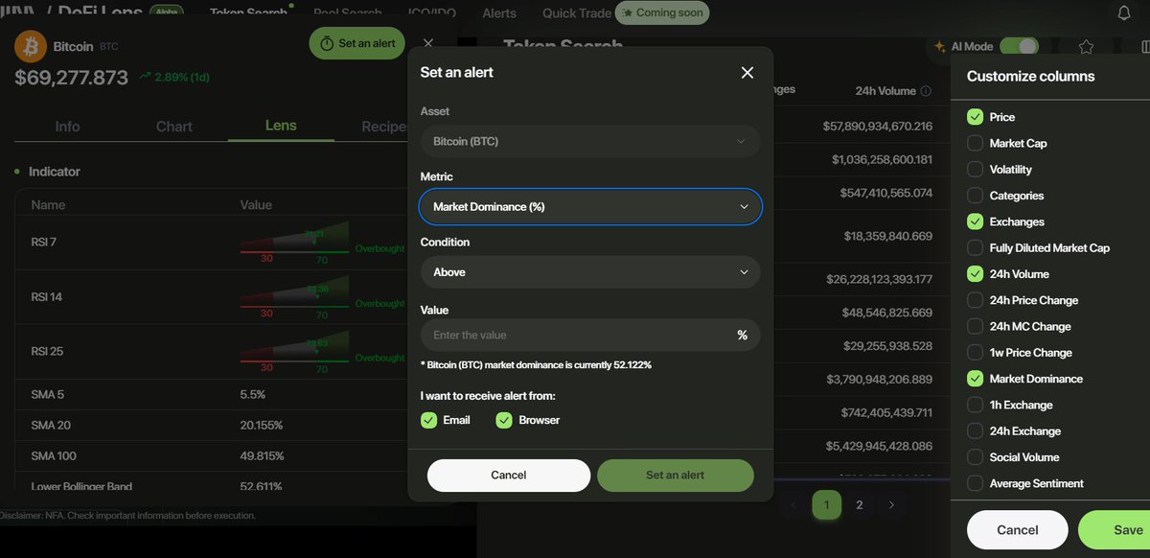
Task: Click the 24h Volume column header
Action: coord(885,91)
